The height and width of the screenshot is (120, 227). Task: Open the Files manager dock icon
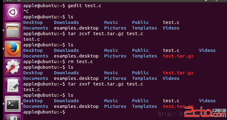pos(13,30)
